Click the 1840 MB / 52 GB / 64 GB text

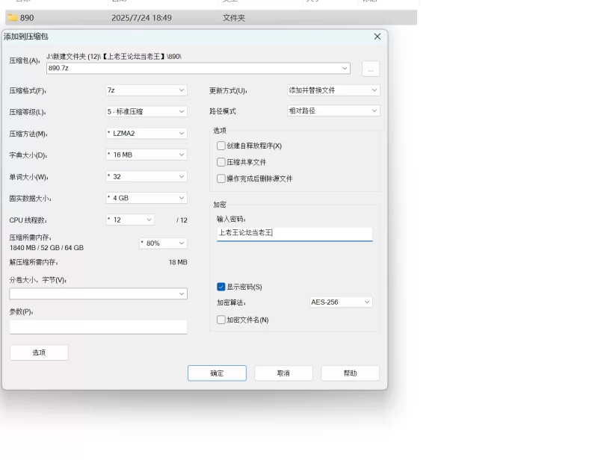point(46,248)
